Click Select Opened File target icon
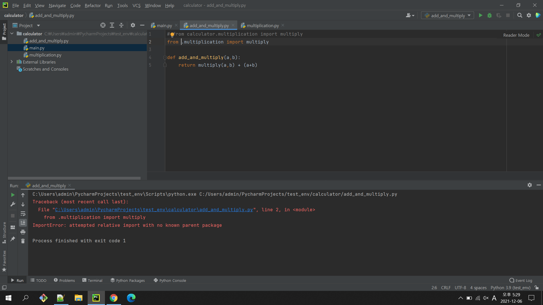Image resolution: width=543 pixels, height=305 pixels. [x=103, y=25]
